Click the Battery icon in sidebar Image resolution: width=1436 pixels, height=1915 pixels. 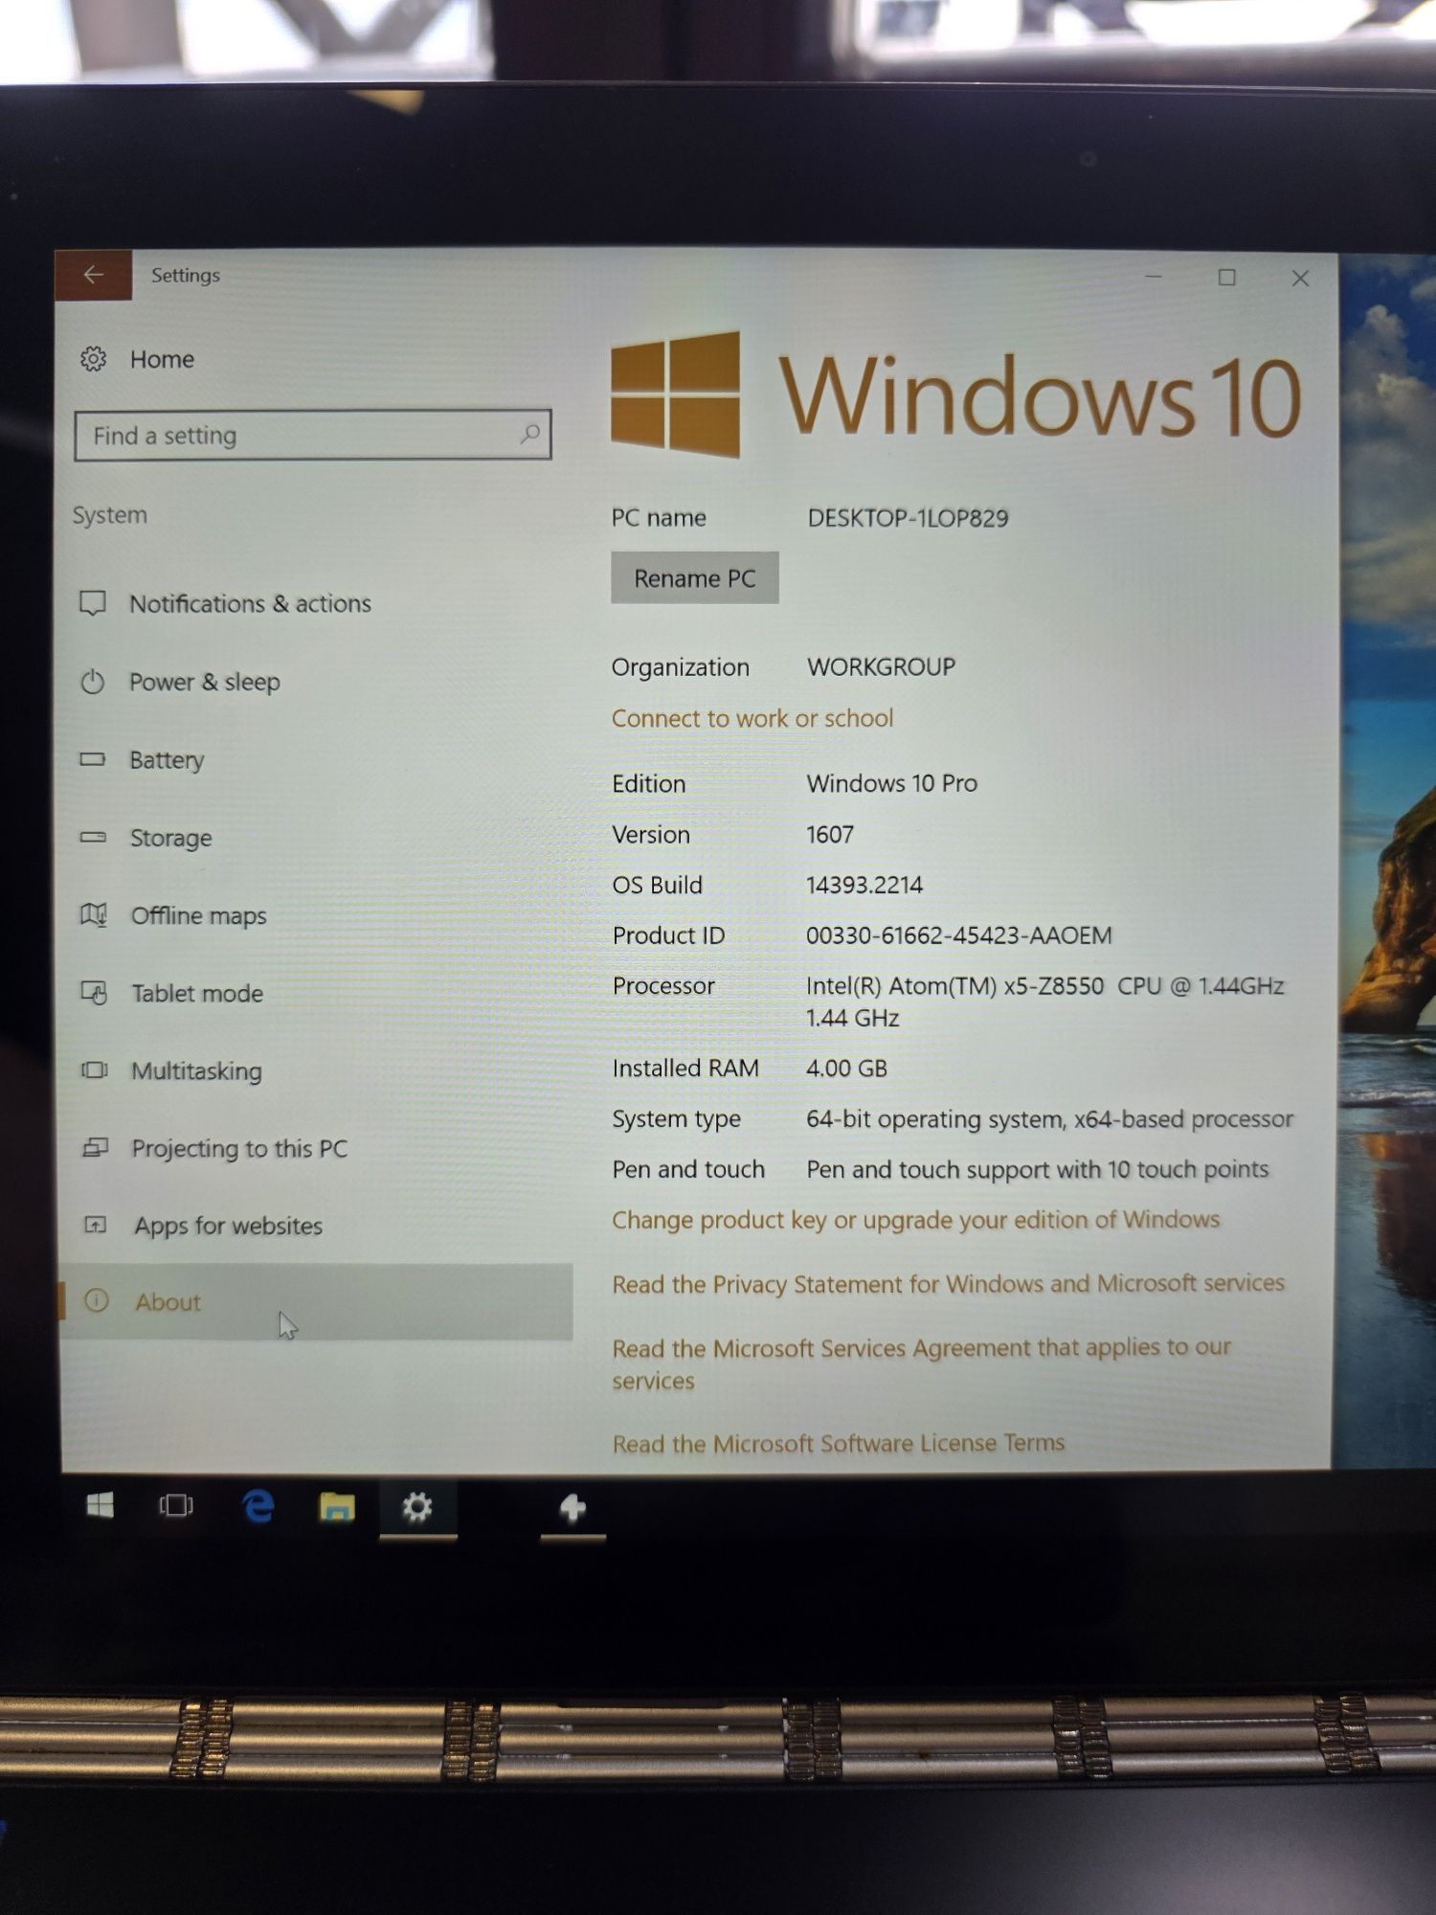click(92, 759)
